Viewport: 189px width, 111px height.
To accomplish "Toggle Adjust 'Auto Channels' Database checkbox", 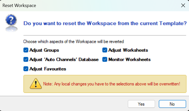I will click(x=26, y=60).
